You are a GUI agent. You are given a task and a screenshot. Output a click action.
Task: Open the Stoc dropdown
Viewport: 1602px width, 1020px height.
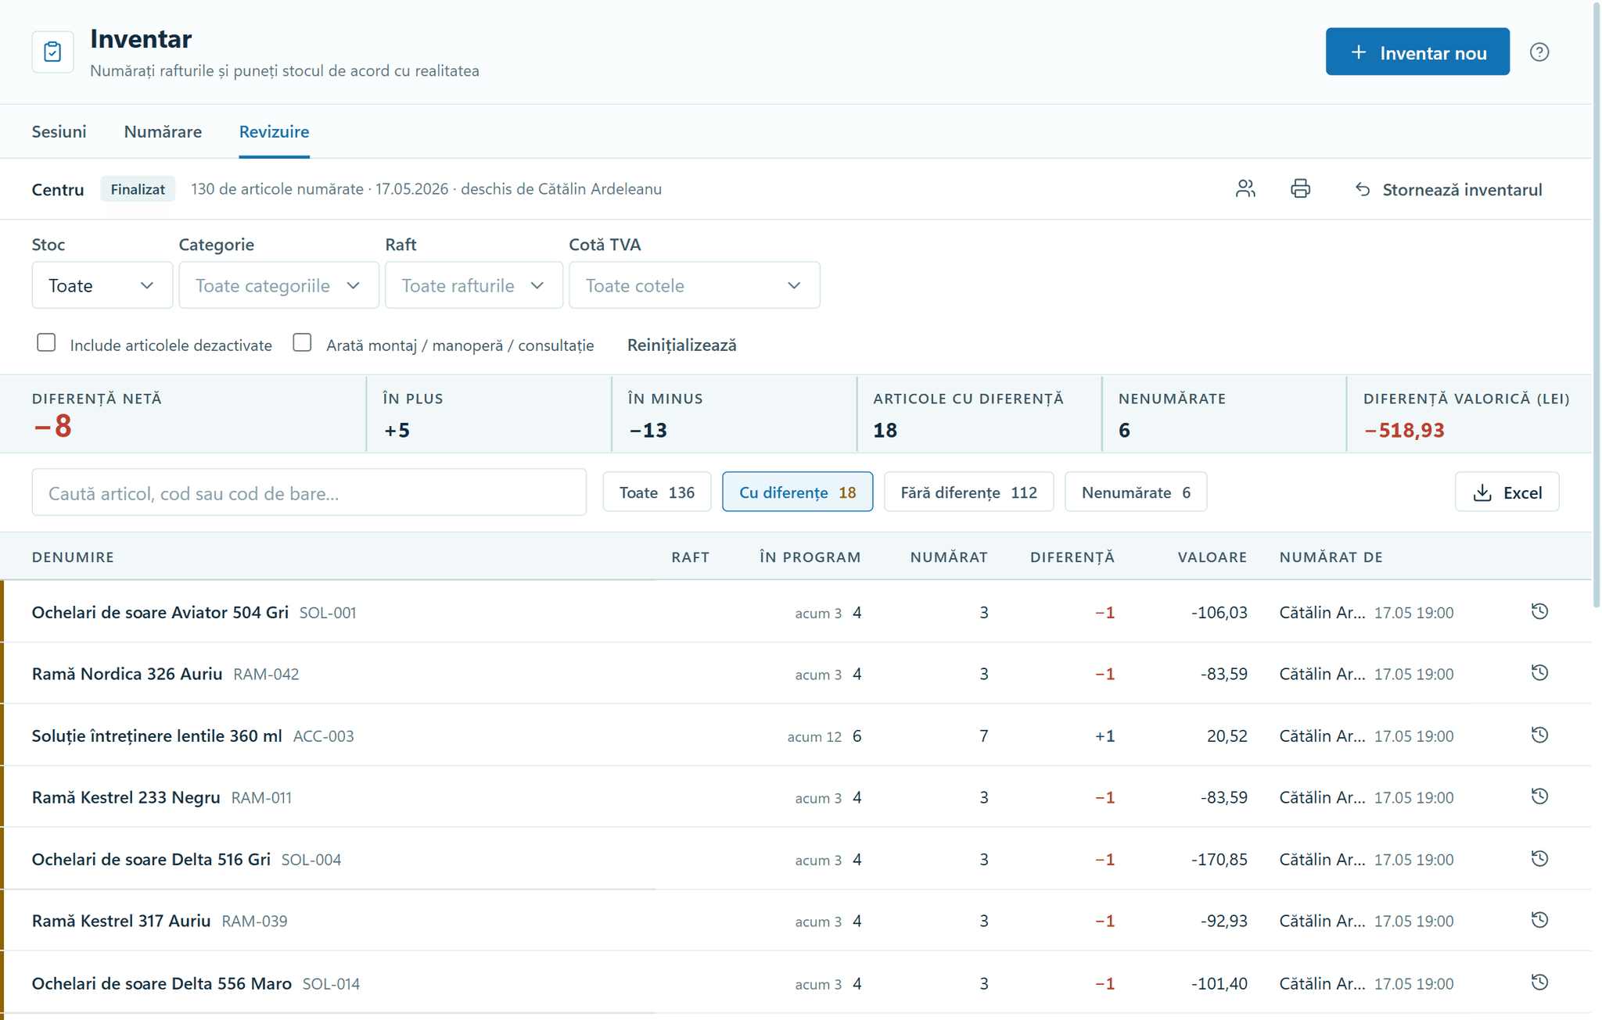point(102,285)
